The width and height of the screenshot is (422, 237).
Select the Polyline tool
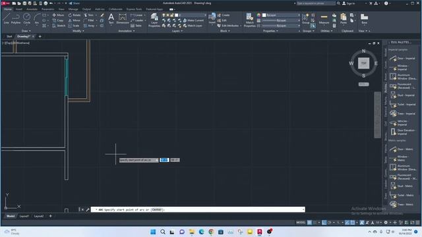point(16,18)
